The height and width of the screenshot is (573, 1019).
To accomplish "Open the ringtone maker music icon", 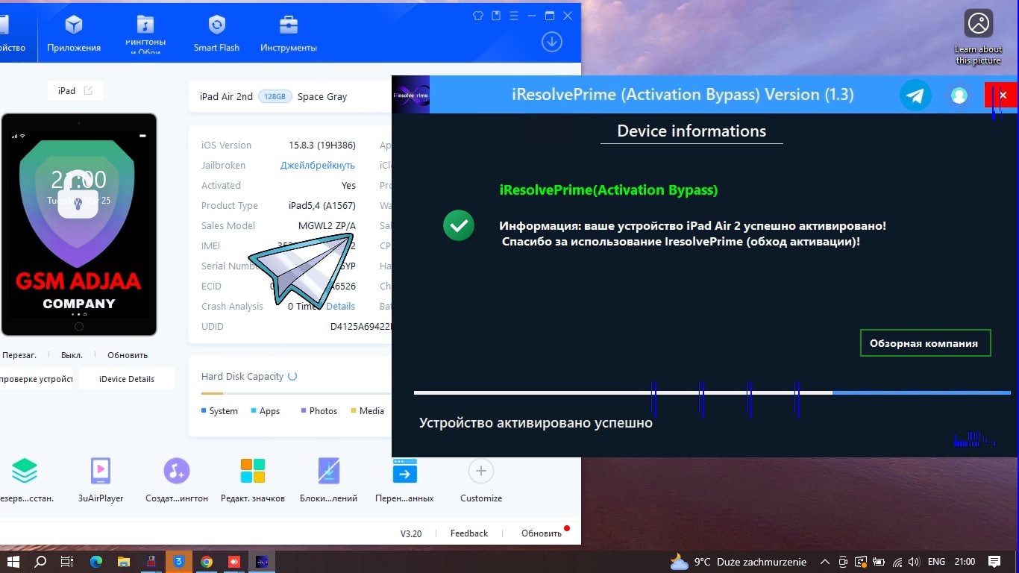I will 177,471.
